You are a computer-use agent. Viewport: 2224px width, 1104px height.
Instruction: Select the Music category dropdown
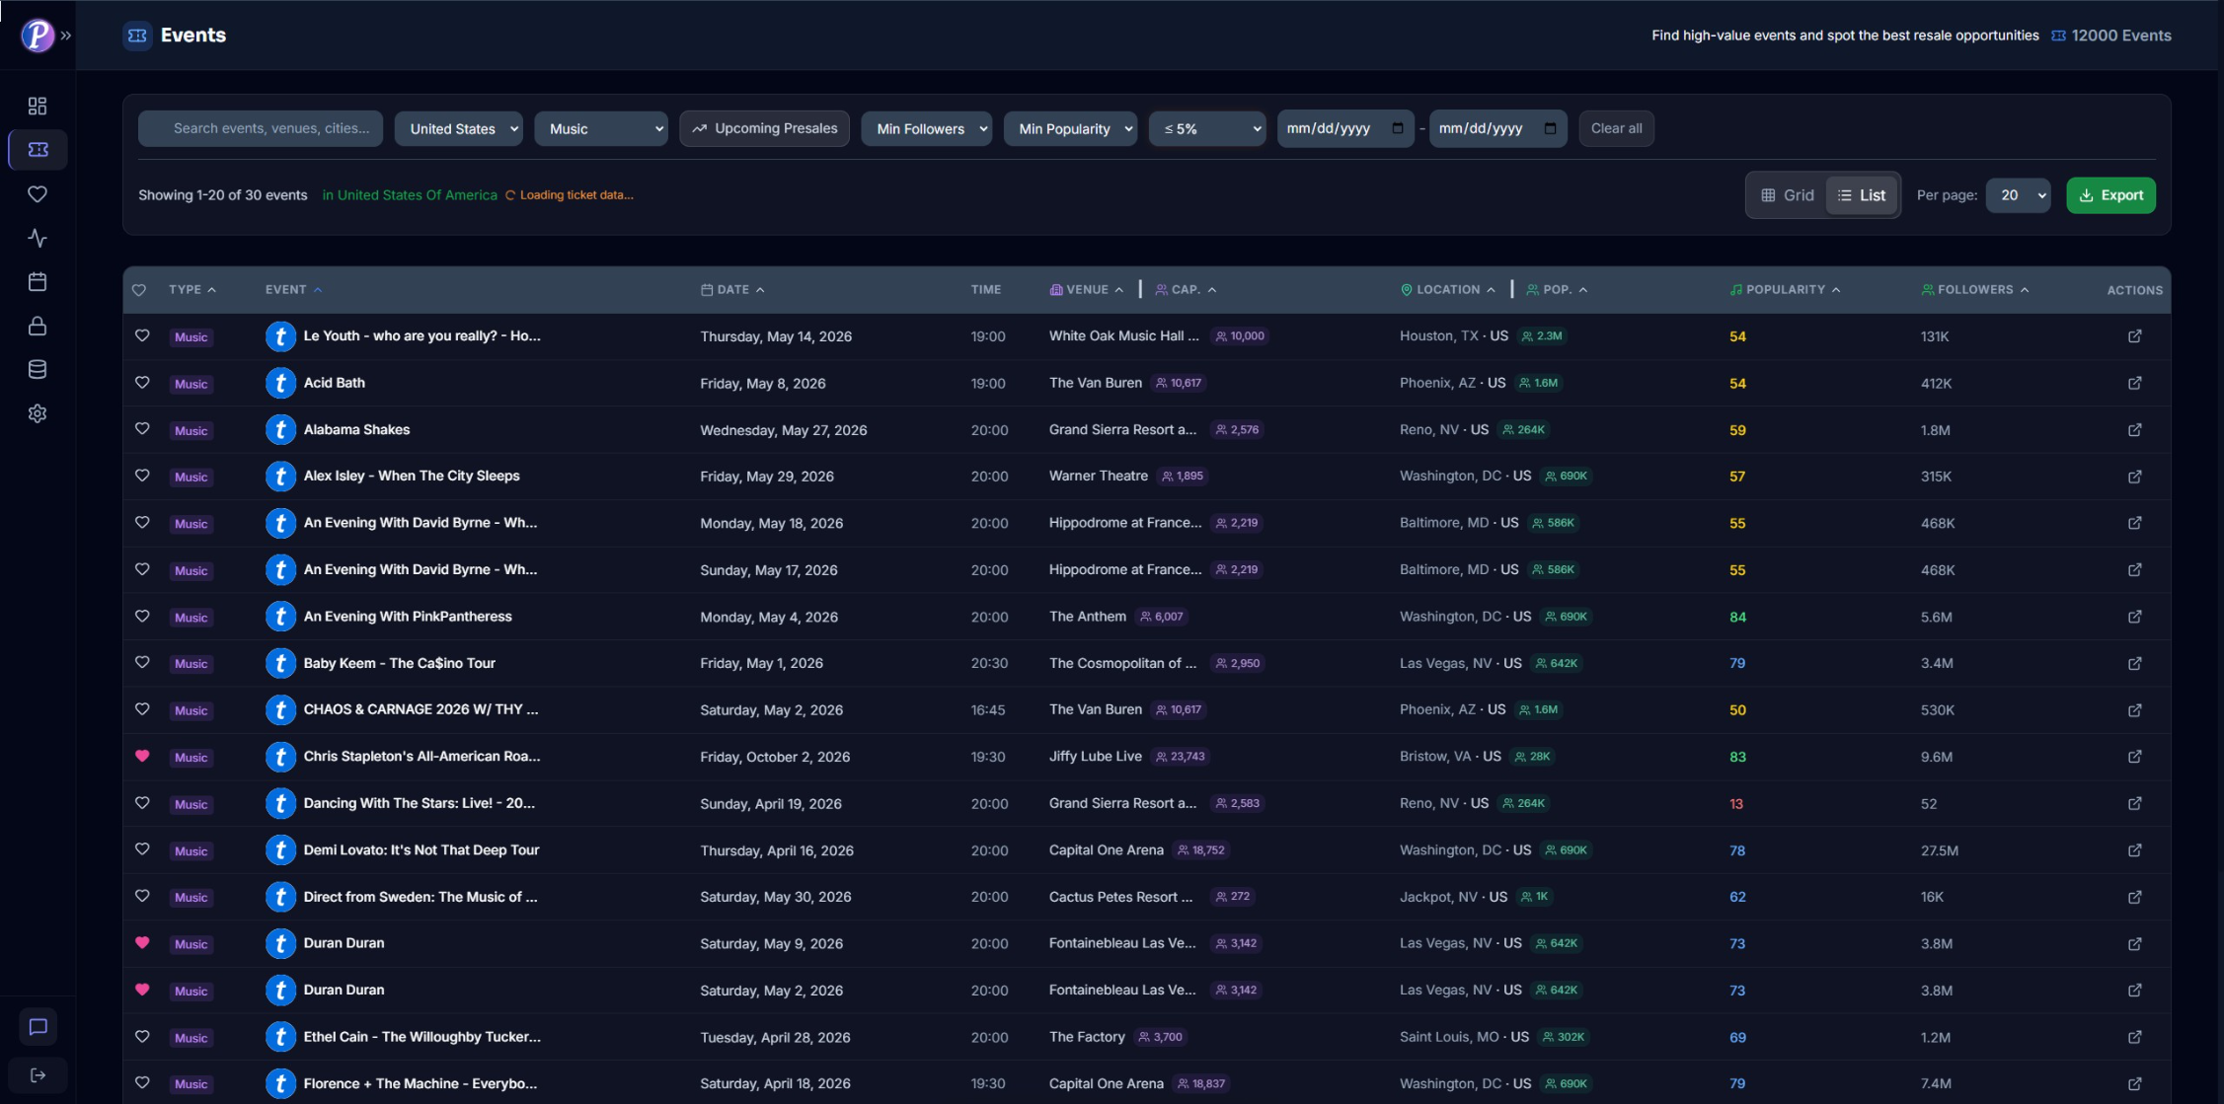pyautogui.click(x=600, y=128)
